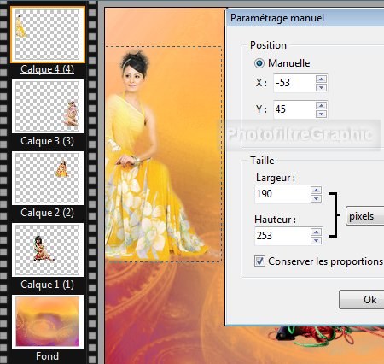Decrease the X position value
The image size is (384, 364).
click(322, 87)
